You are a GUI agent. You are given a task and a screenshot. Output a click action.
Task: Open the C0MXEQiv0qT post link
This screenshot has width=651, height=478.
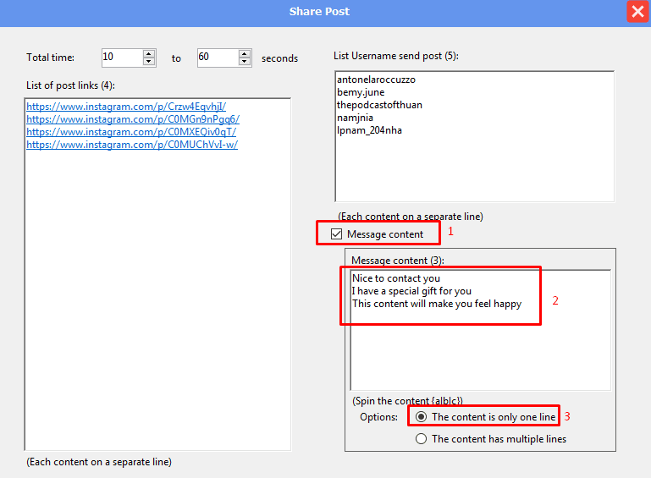pos(130,132)
